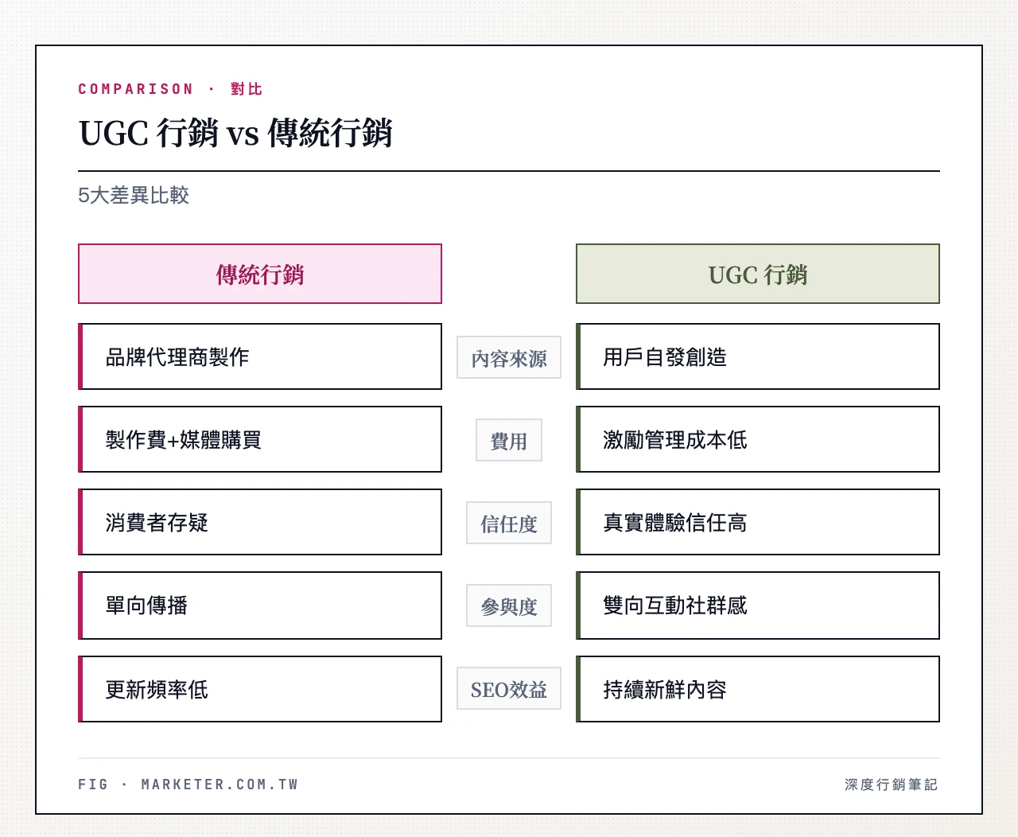Viewport: 1018px width, 837px height.
Task: Click the "參與度" category label
Action: click(509, 606)
